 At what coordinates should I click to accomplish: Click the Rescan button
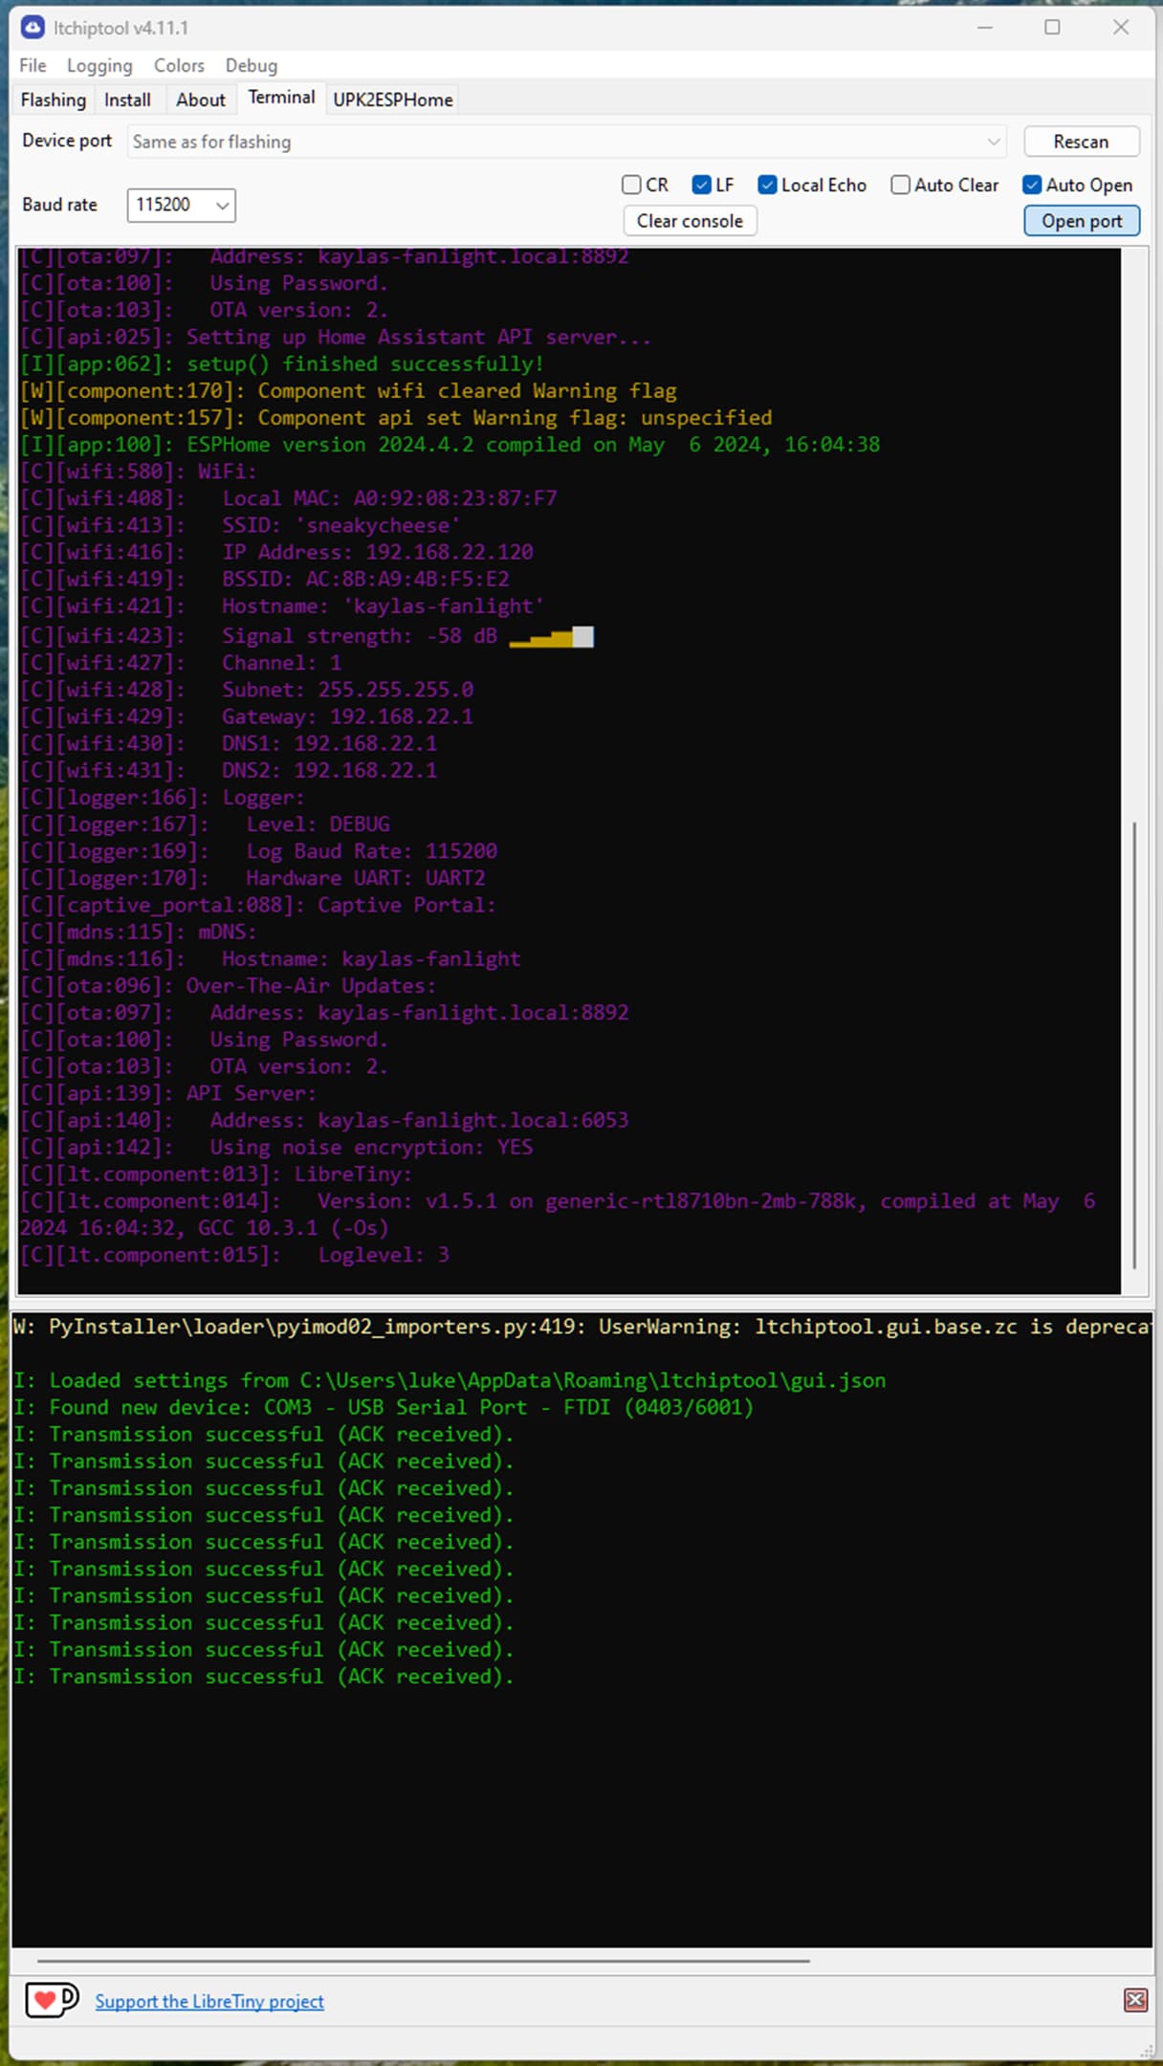(1081, 142)
